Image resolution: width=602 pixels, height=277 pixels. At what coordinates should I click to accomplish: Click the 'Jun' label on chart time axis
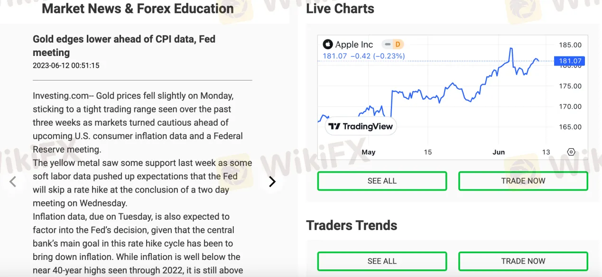499,152
